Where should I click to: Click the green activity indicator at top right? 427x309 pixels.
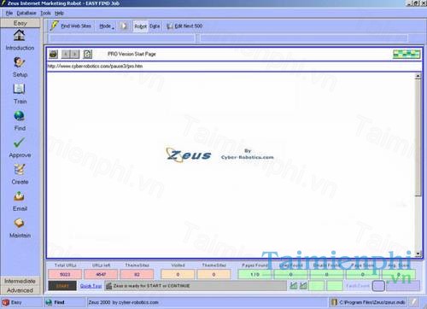point(407,54)
